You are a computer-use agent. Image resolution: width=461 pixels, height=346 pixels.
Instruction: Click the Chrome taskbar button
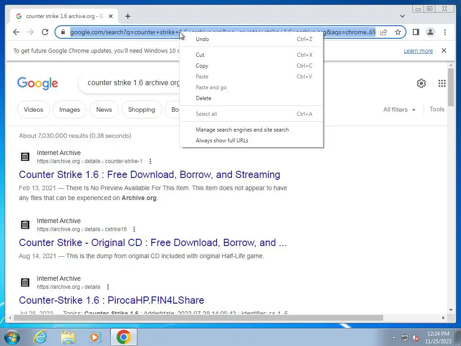(x=123, y=337)
